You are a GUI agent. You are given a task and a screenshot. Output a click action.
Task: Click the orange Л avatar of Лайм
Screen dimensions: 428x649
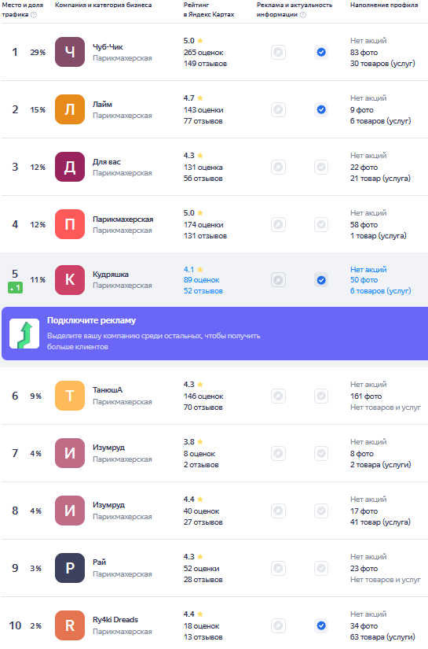[70, 109]
